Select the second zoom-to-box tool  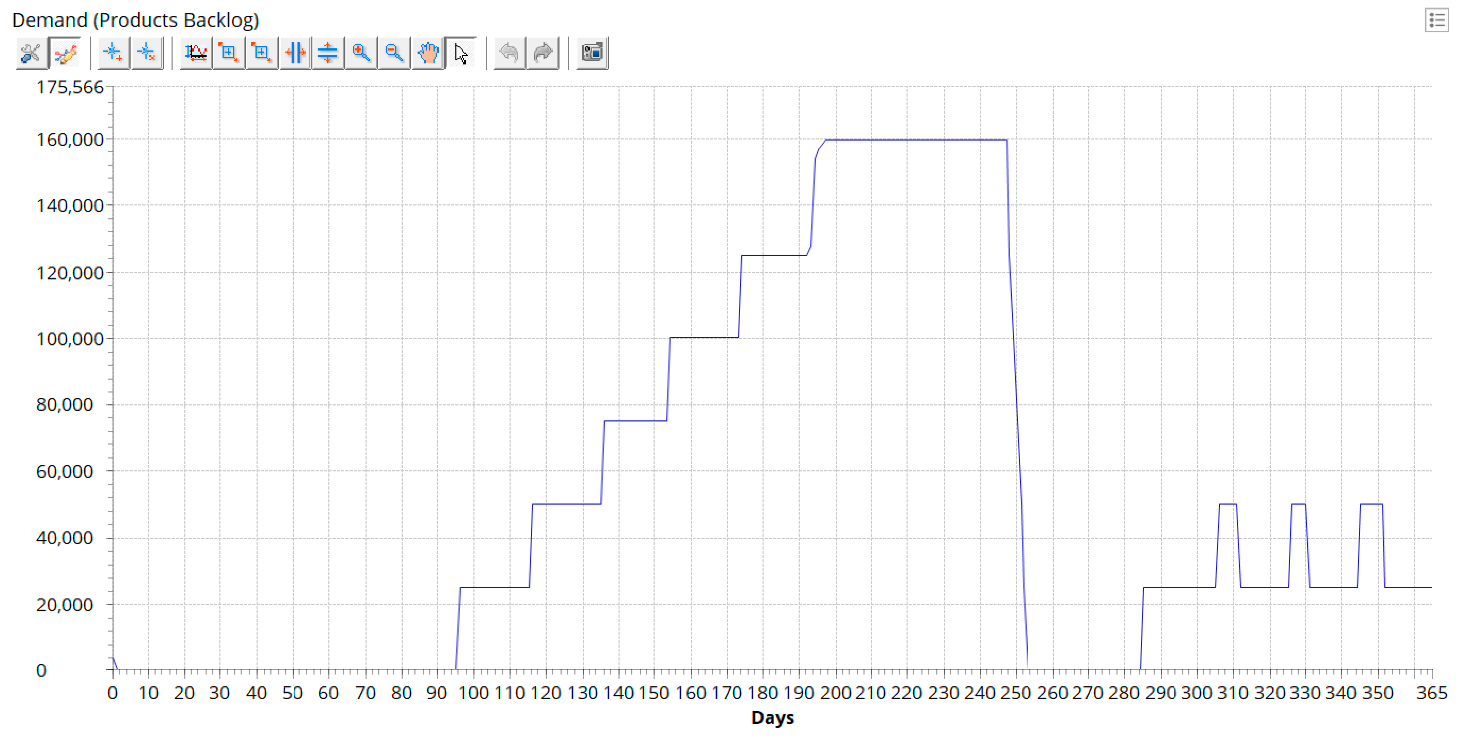click(x=262, y=54)
